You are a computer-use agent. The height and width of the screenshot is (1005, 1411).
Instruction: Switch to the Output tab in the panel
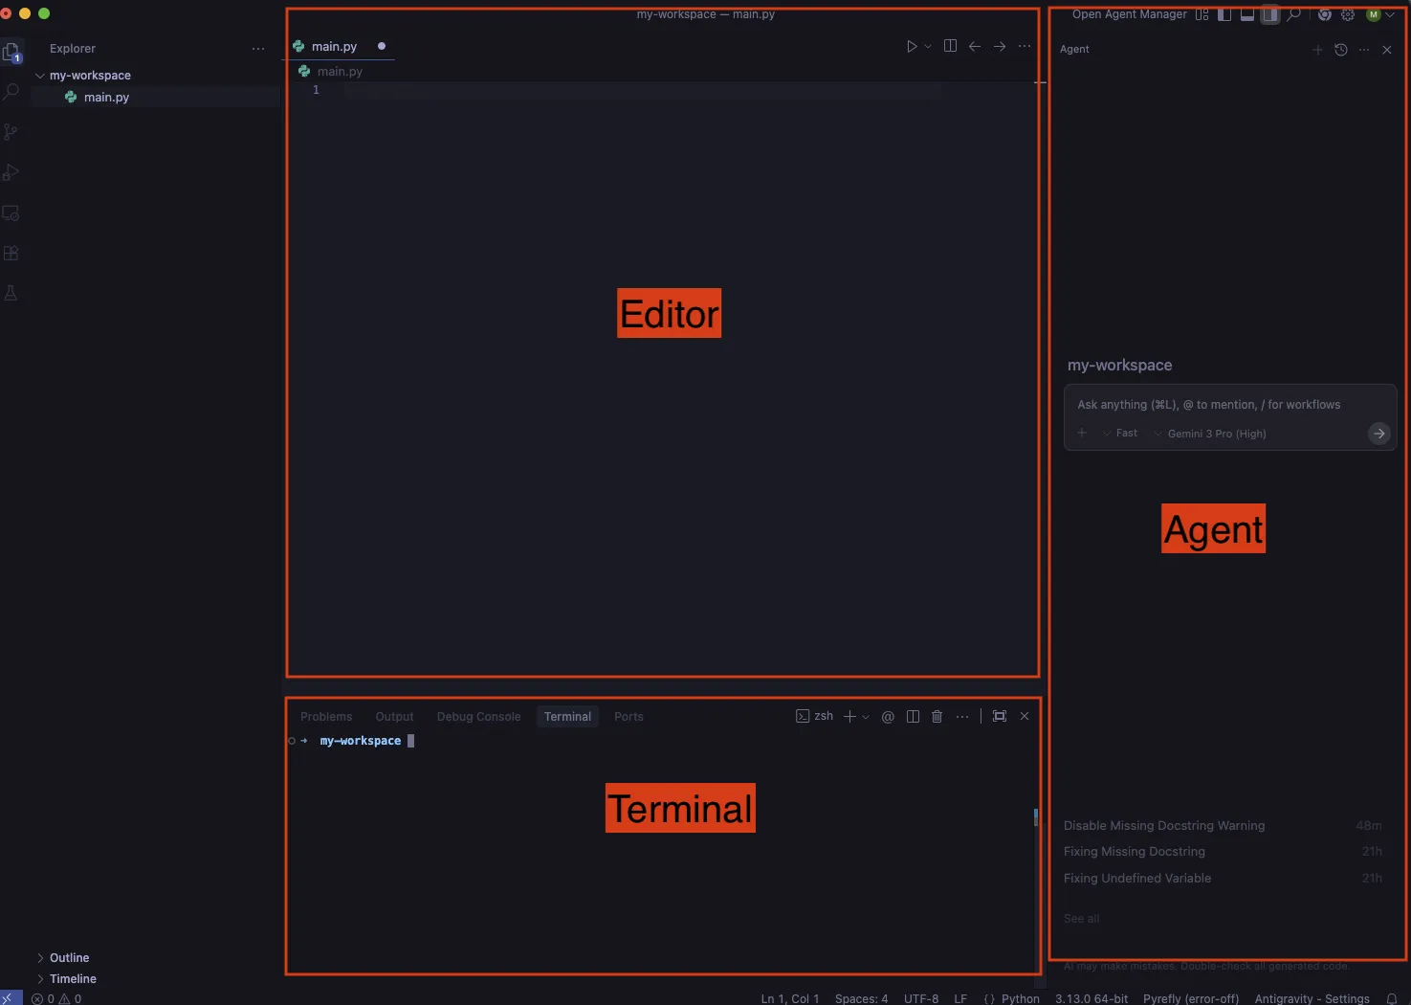tap(394, 716)
